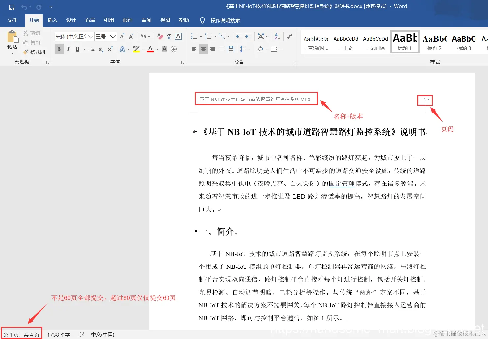Open the Paragraph (段落) dialog launcher
Screen dimensions: 488x339
coord(294,62)
